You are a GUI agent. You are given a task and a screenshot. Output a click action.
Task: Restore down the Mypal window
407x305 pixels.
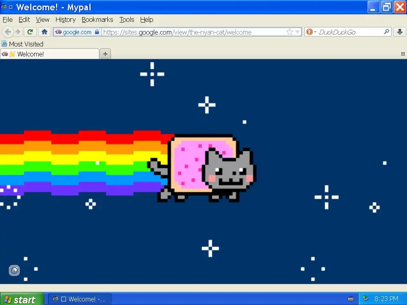coord(386,7)
